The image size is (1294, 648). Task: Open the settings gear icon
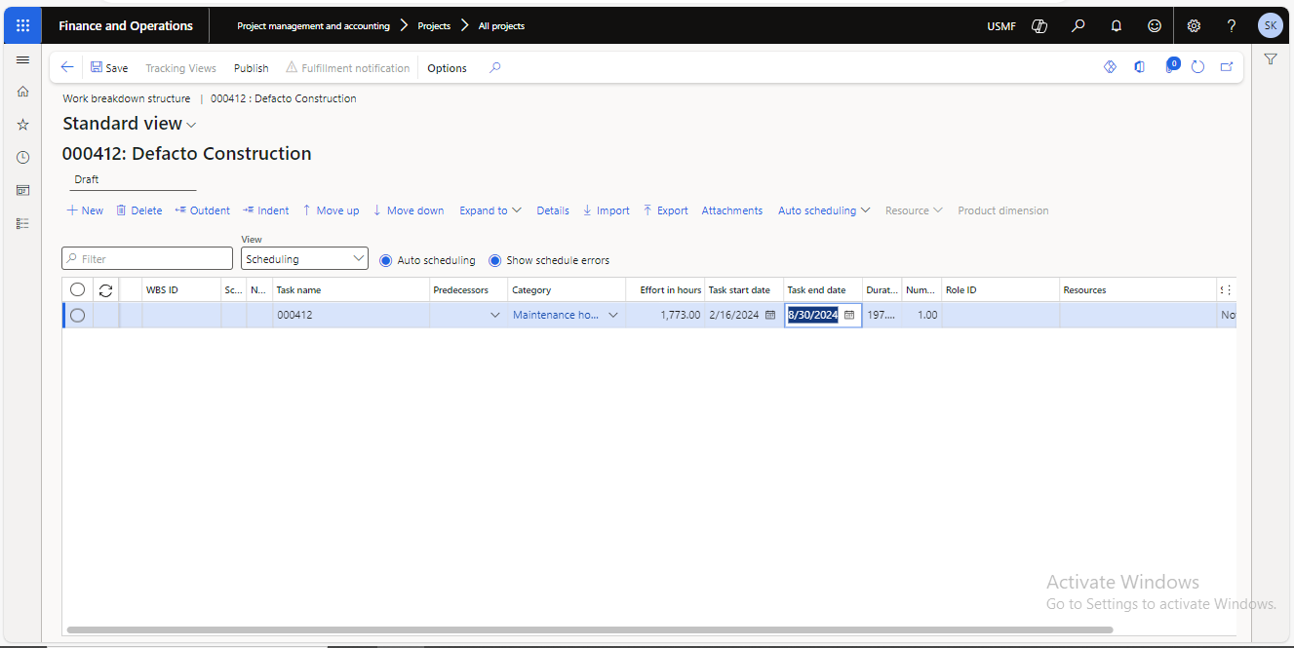click(x=1194, y=26)
